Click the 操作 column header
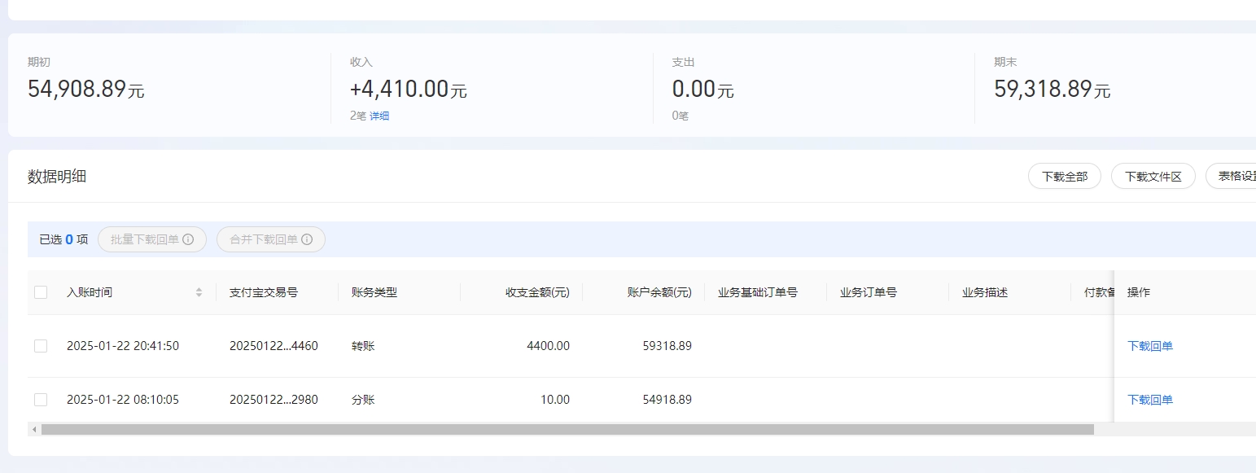 tap(1139, 292)
